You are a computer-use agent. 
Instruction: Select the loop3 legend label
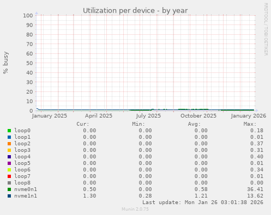22,150
